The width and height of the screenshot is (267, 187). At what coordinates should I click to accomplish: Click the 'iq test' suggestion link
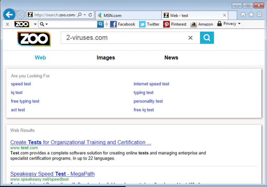(x=17, y=92)
